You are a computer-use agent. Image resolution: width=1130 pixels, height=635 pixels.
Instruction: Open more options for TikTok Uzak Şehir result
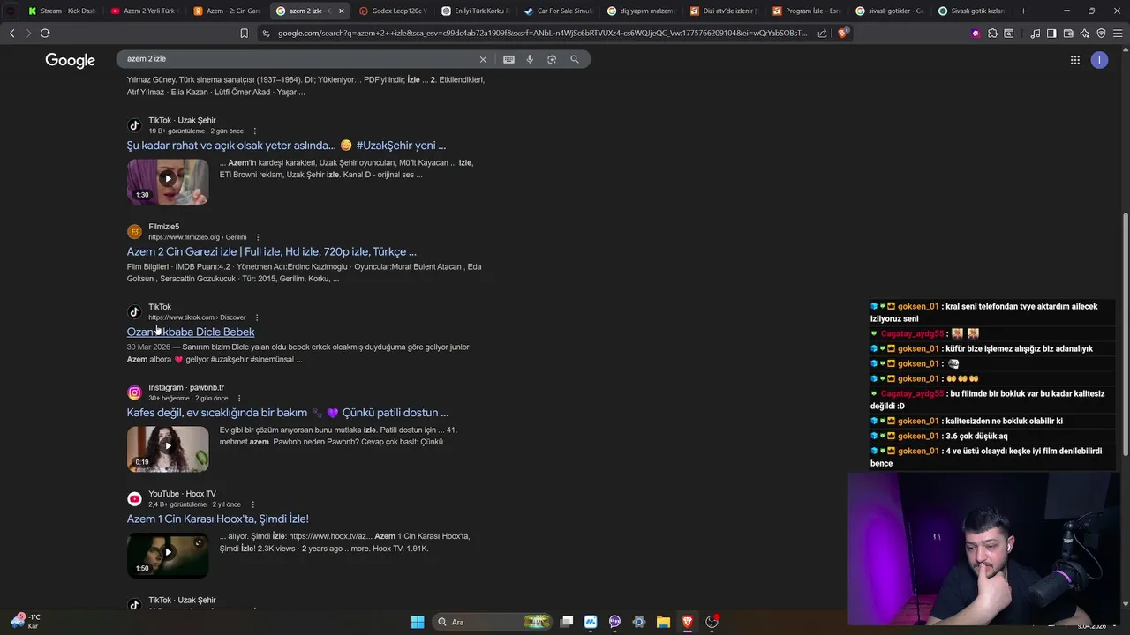[255, 131]
